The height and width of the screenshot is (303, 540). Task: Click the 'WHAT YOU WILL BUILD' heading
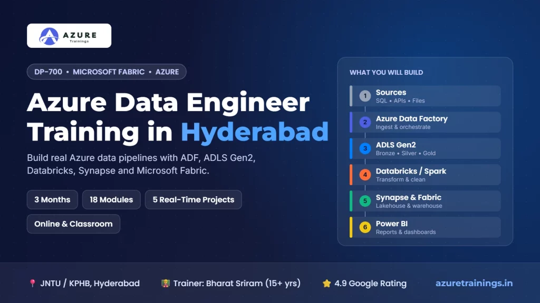386,73
